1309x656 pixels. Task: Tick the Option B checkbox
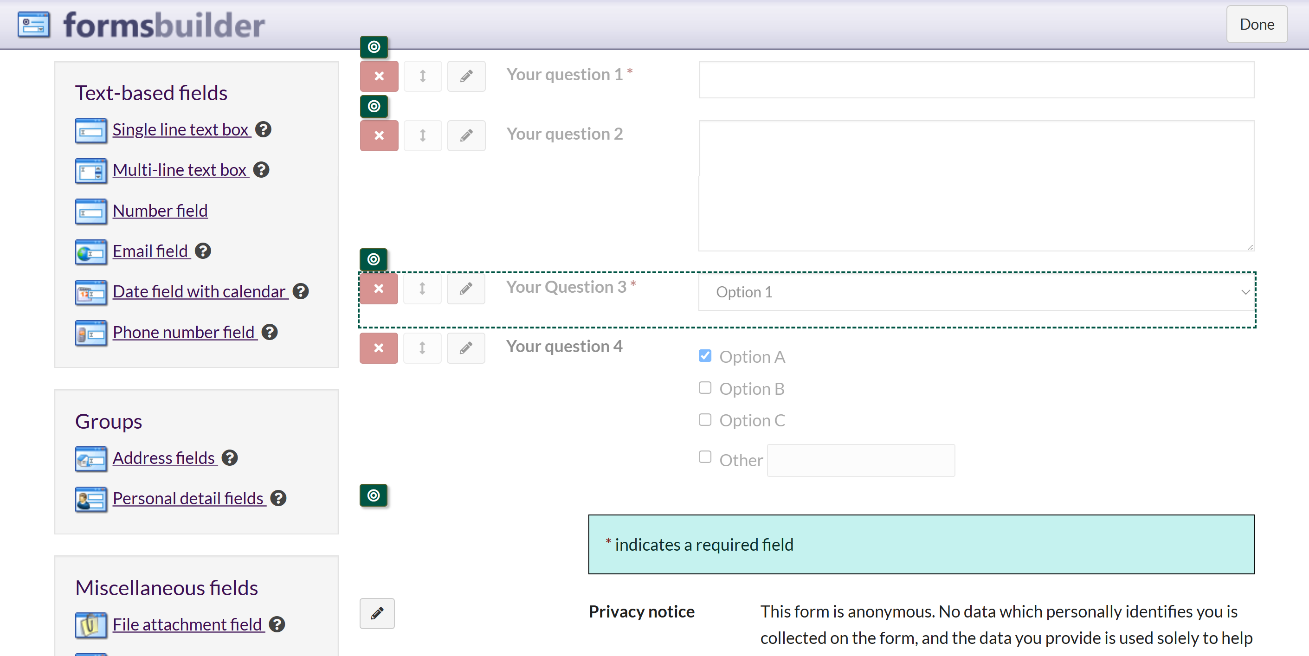coord(704,388)
